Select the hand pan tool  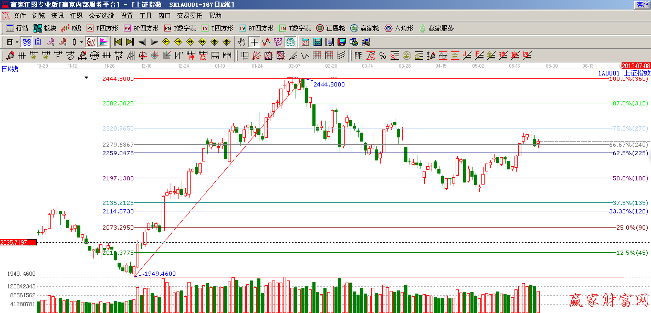(x=241, y=42)
